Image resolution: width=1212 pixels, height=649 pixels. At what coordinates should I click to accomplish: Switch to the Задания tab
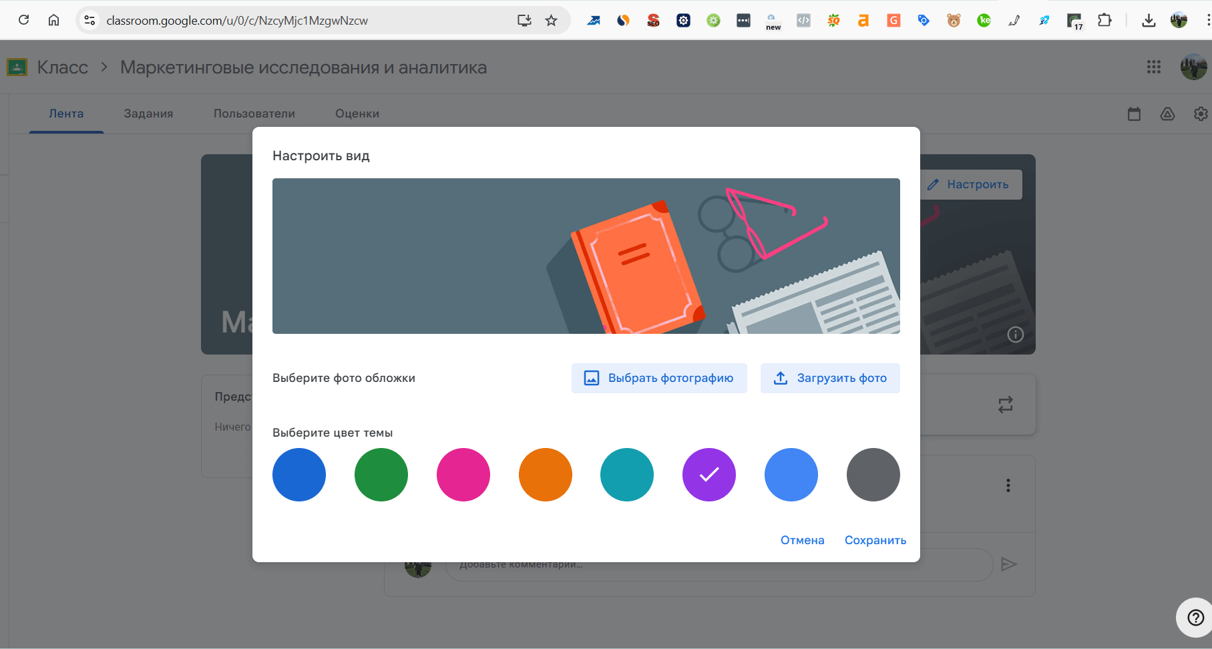[x=148, y=114]
